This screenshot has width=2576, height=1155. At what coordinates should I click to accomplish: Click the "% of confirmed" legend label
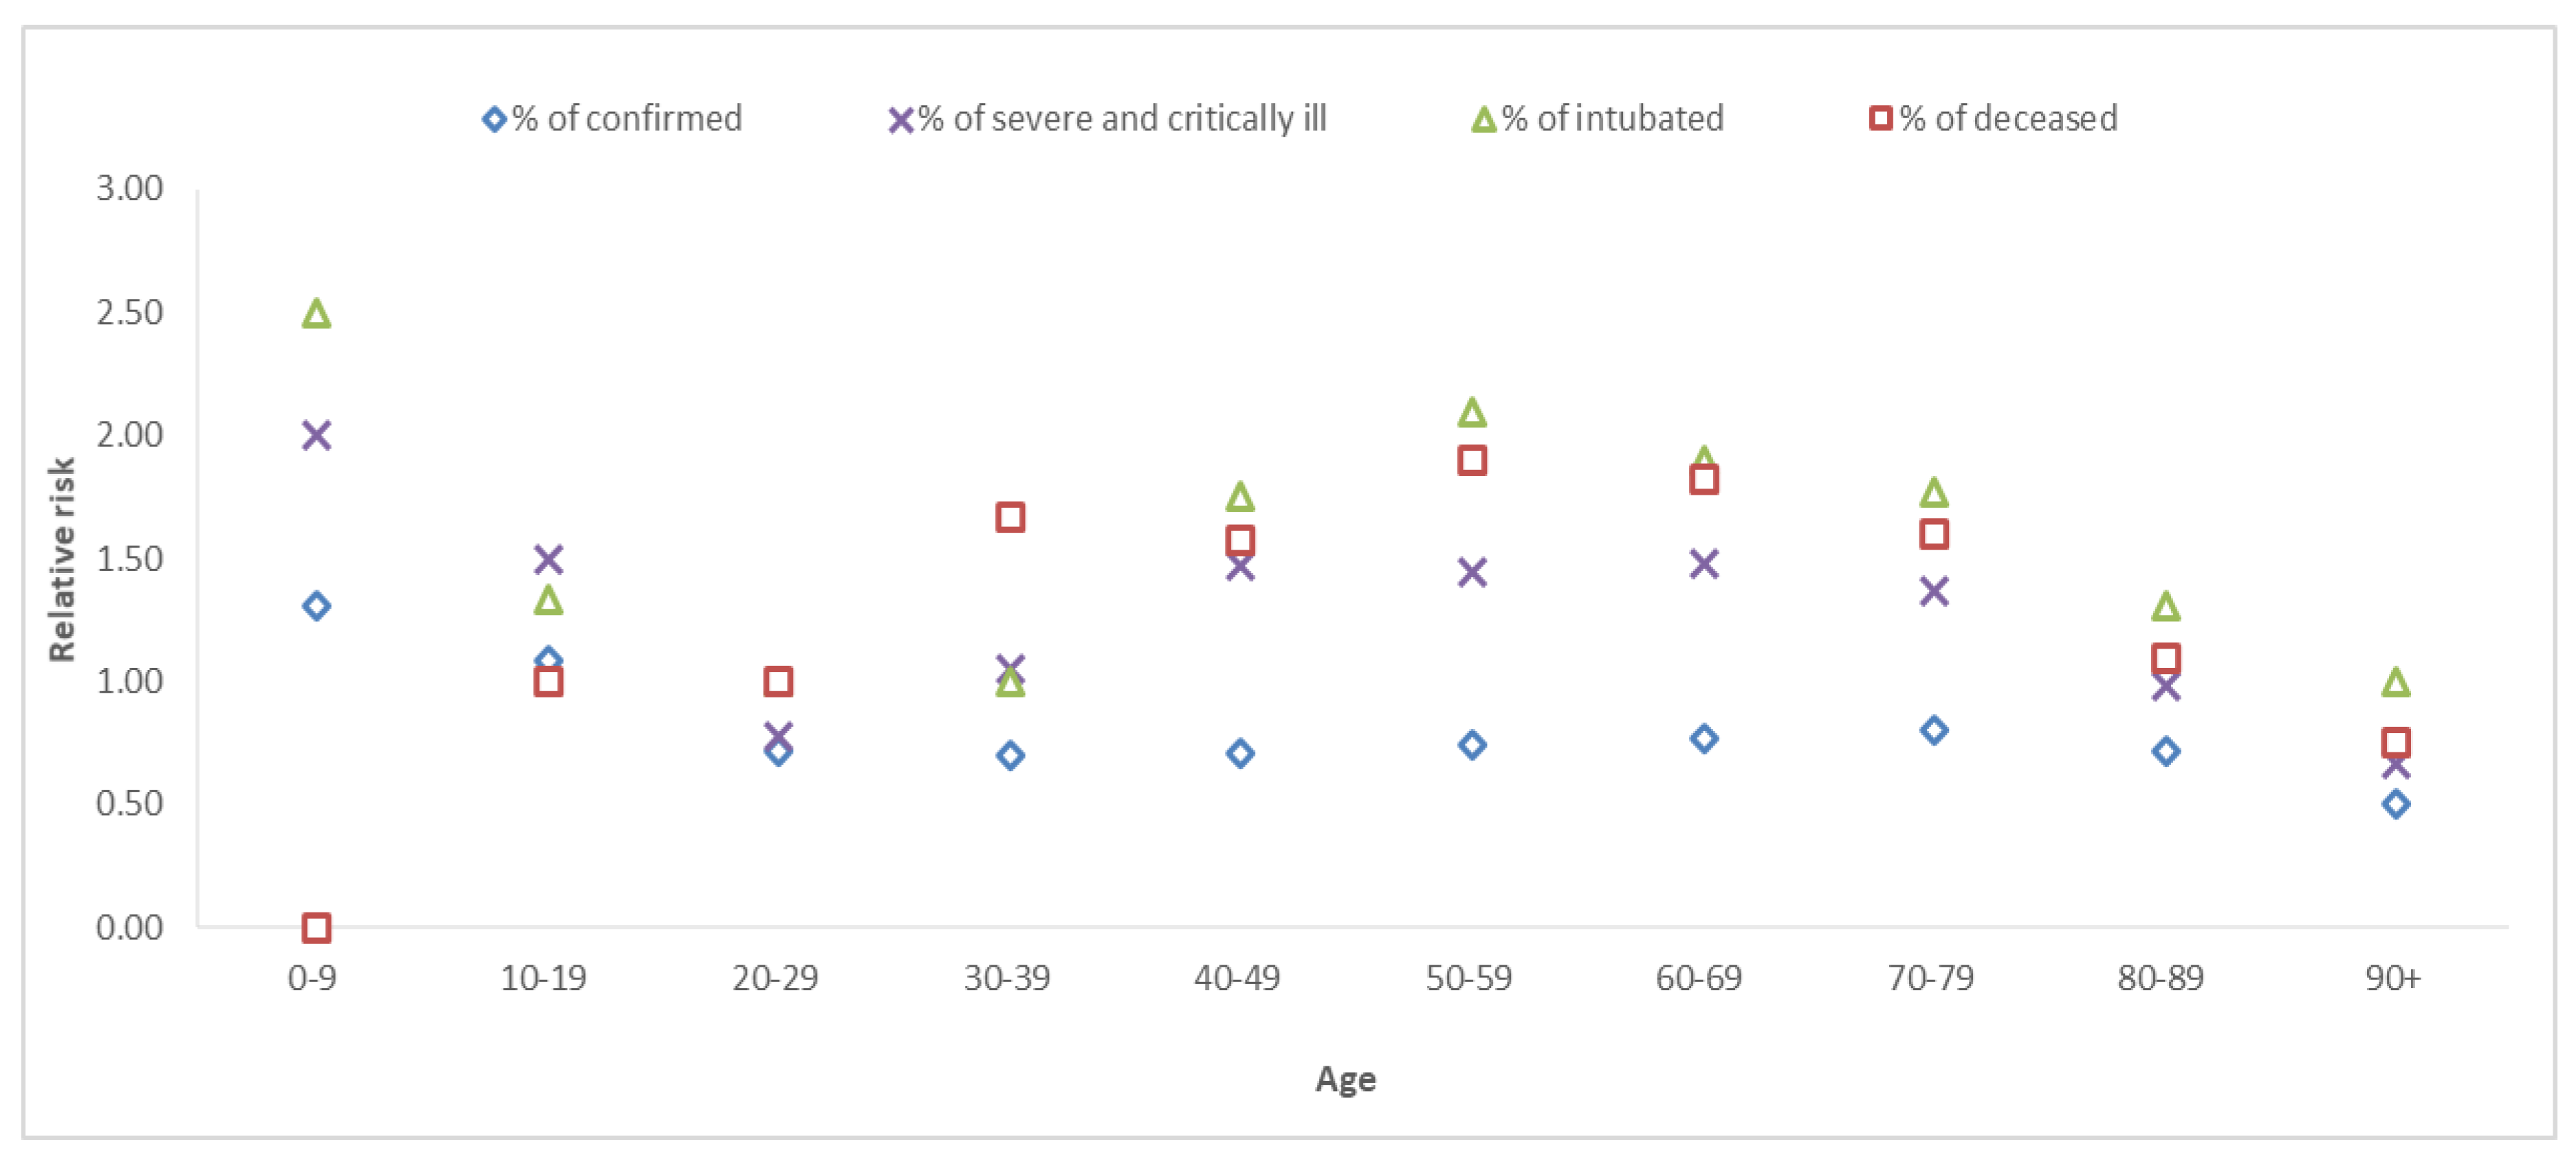[627, 119]
